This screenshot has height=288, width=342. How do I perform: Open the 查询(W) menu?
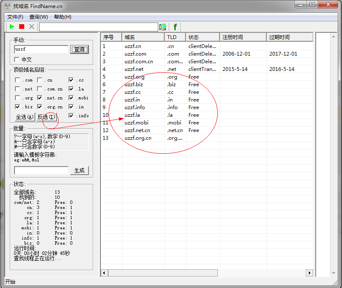click(x=39, y=17)
